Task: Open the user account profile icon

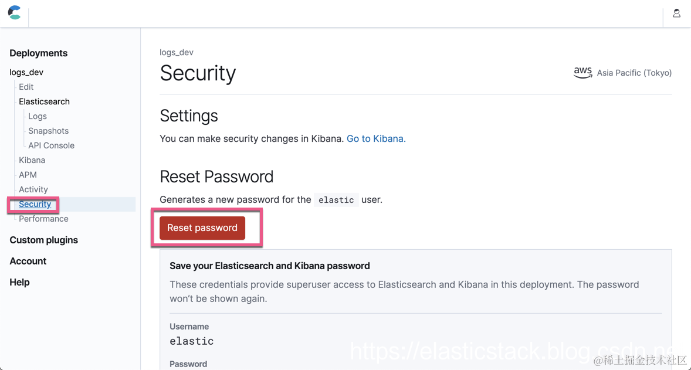Action: pos(676,13)
